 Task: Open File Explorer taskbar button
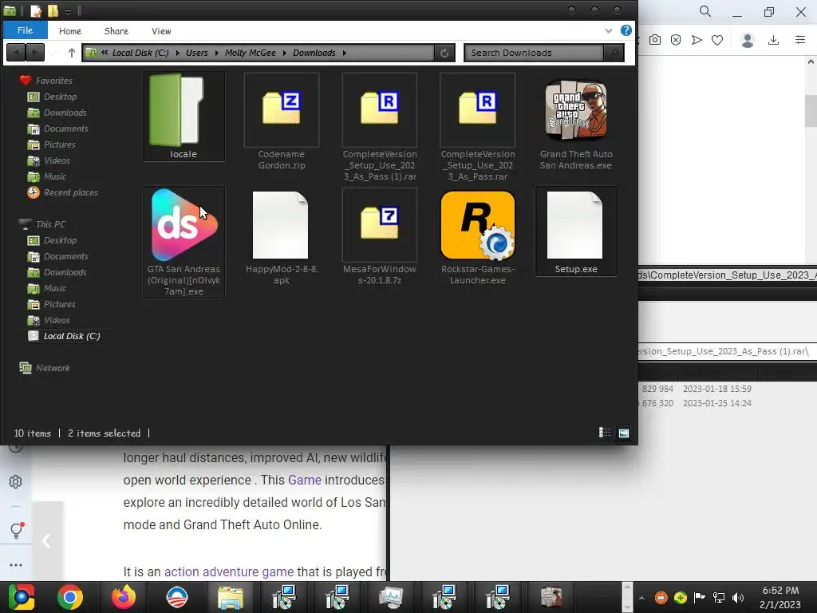tap(231, 597)
